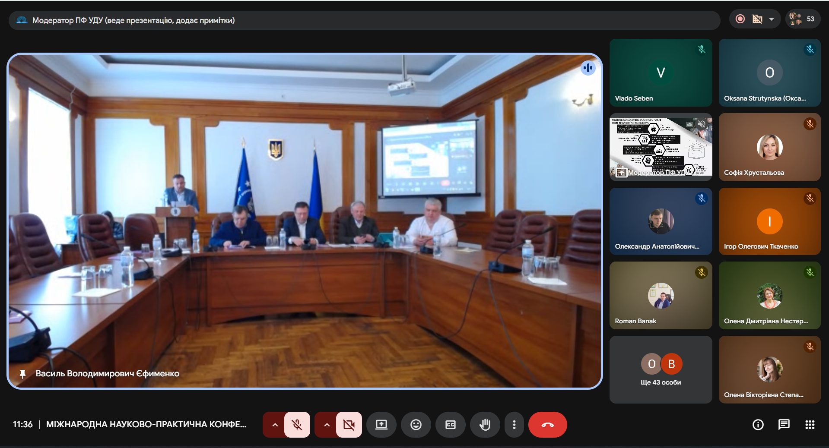This screenshot has height=448, width=829.
Task: Click the present screen icon
Action: 381,425
